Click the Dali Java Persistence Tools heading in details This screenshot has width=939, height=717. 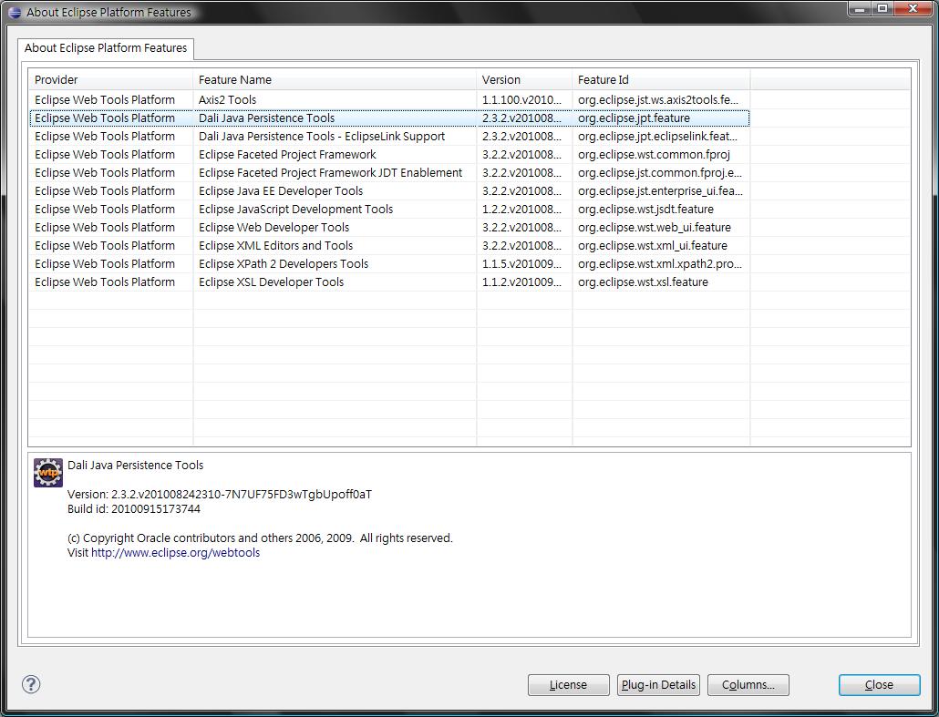(x=135, y=465)
